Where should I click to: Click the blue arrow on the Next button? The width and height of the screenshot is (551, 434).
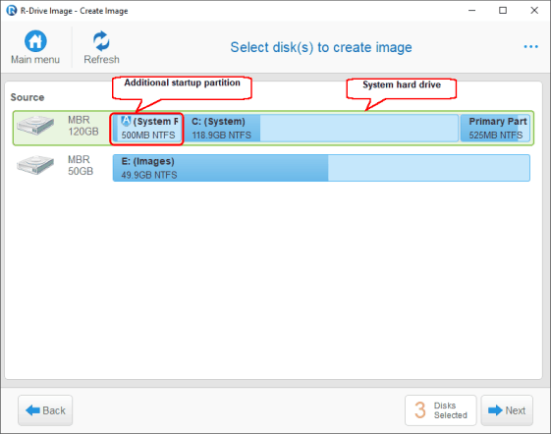click(x=495, y=410)
